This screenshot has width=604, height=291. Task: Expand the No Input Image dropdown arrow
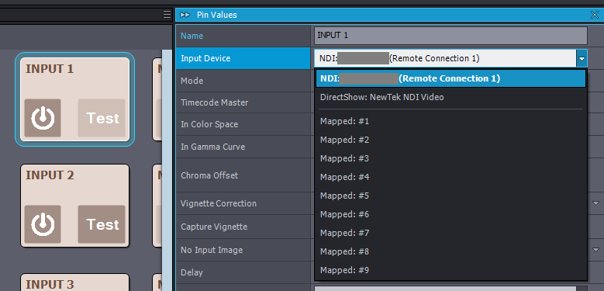[x=596, y=250]
